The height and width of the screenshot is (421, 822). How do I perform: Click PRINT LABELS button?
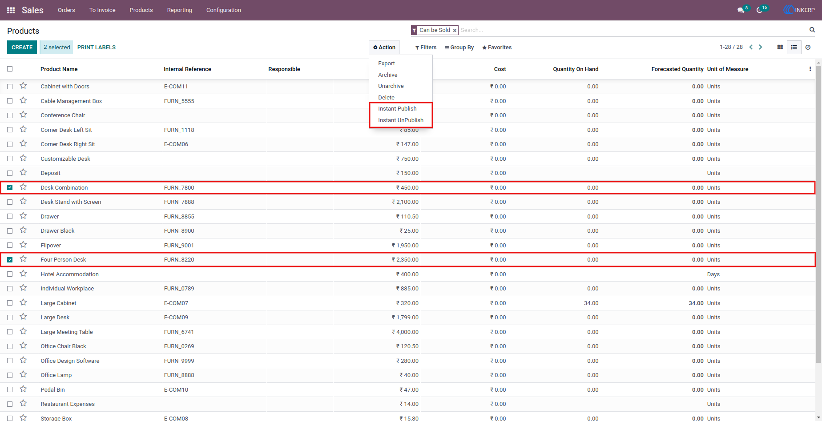[97, 48]
